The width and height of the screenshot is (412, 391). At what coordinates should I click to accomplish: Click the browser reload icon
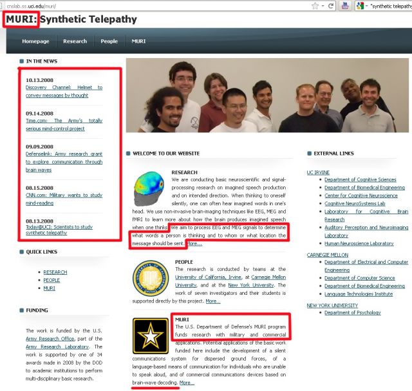point(331,6)
